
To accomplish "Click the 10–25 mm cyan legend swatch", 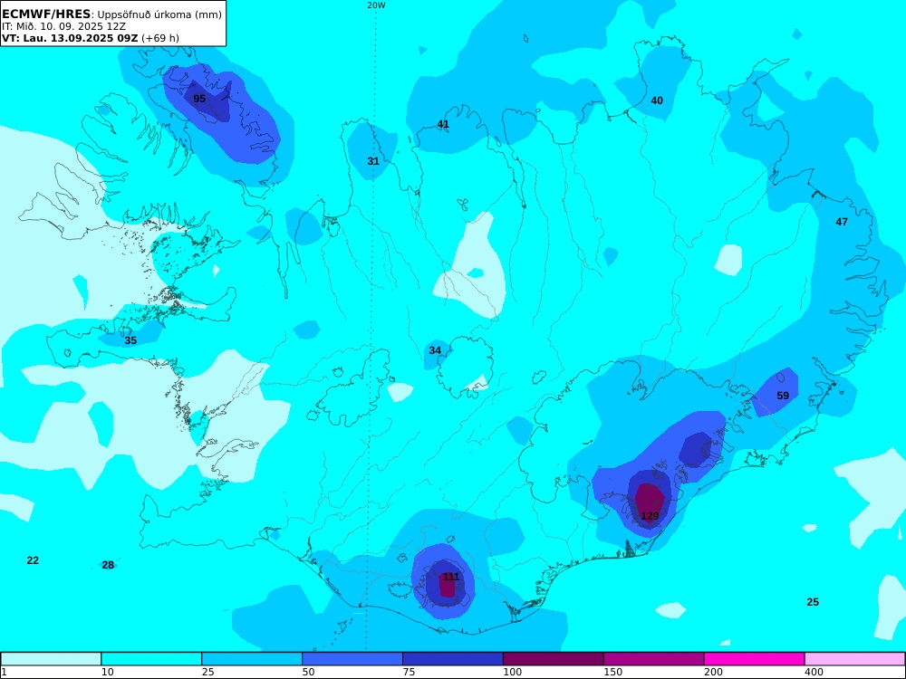I will 151,659.
